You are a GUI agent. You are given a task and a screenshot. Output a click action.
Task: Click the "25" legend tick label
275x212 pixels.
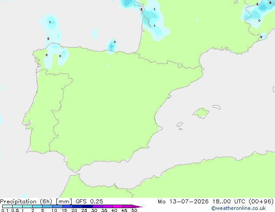84,210
